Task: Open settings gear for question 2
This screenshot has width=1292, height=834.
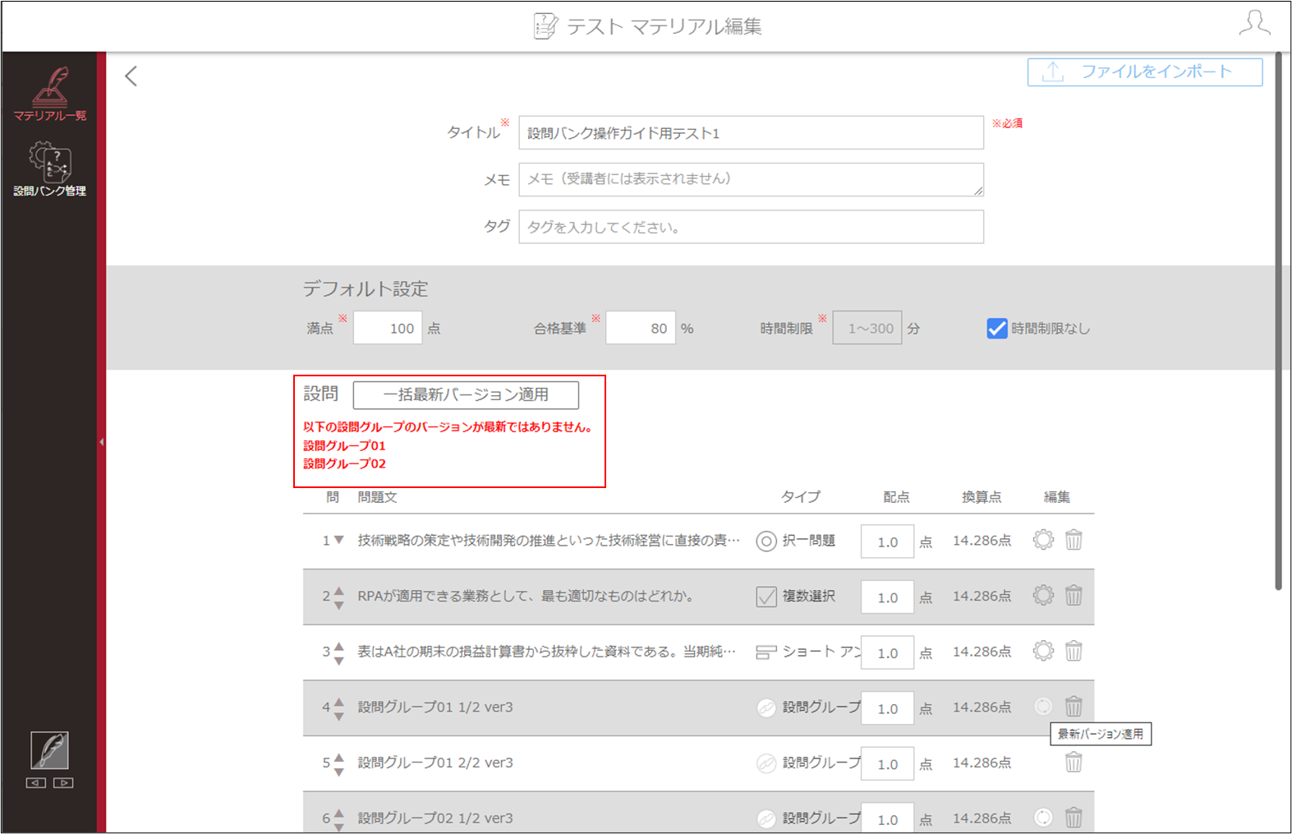Action: (1043, 595)
